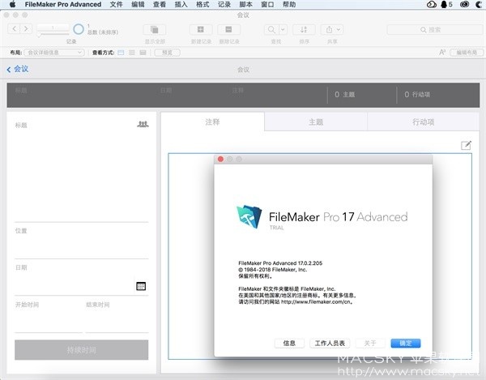The image size is (486, 380).
Task: Open the 查看 menu
Action: coord(160,4)
